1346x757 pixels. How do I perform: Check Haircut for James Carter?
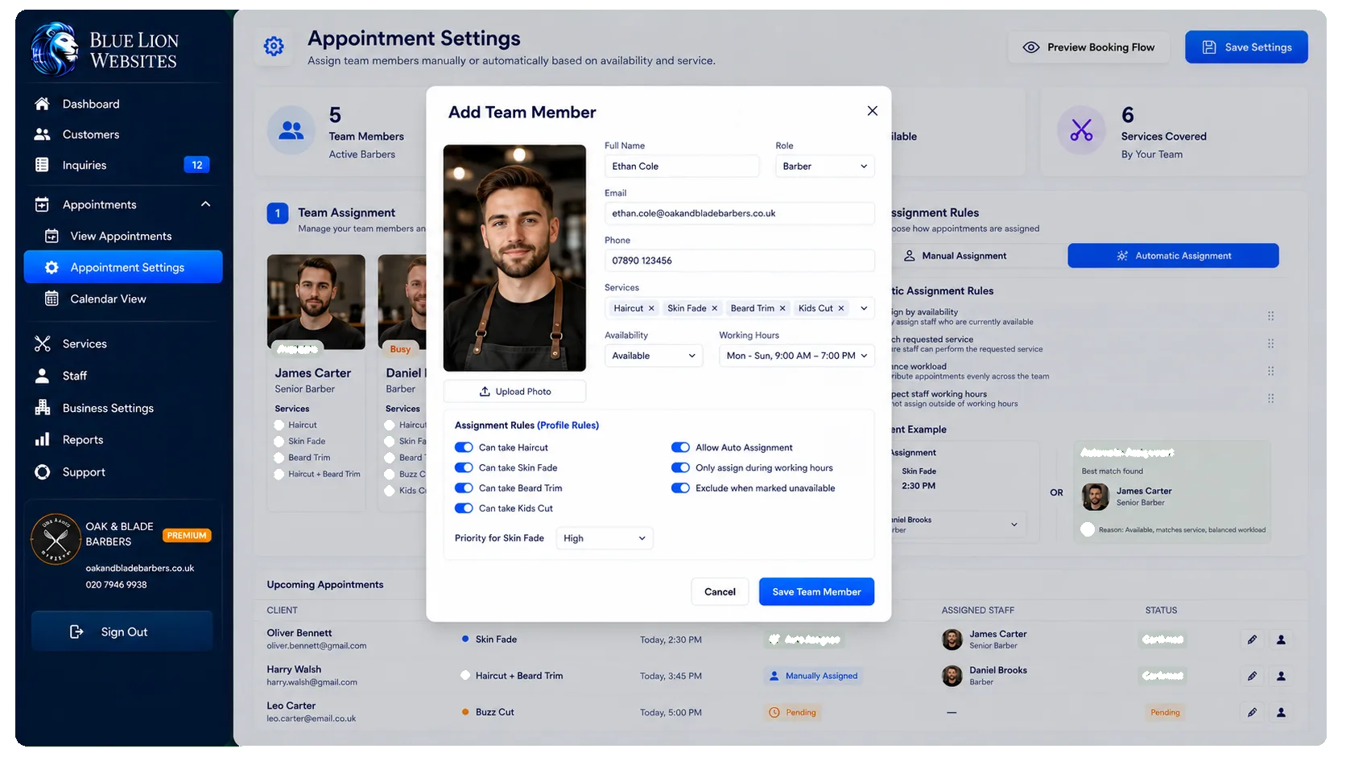pyautogui.click(x=279, y=425)
